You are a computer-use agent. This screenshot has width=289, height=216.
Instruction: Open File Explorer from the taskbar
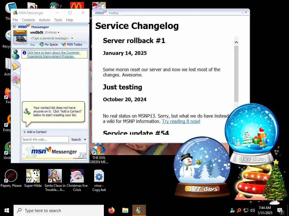tap(125, 210)
